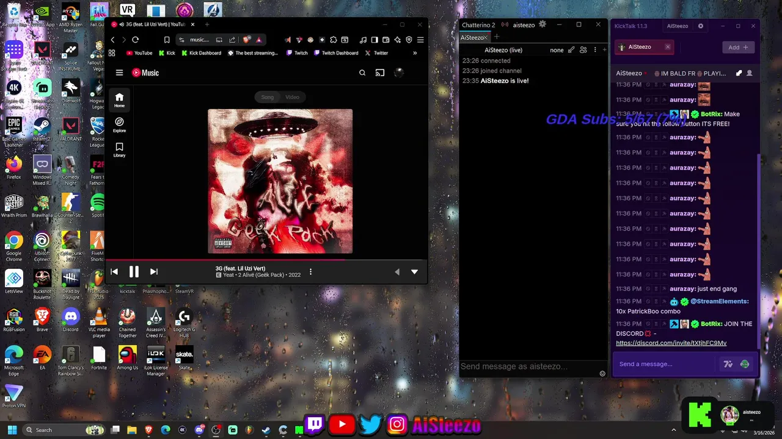Open the song's three-dot options menu
Screen dimensions: 782x439
(310, 272)
